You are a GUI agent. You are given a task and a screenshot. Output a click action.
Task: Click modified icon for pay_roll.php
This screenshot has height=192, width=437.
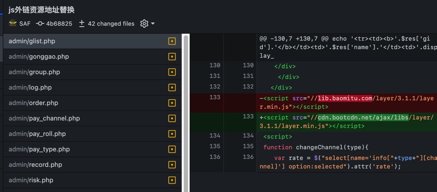click(172, 134)
